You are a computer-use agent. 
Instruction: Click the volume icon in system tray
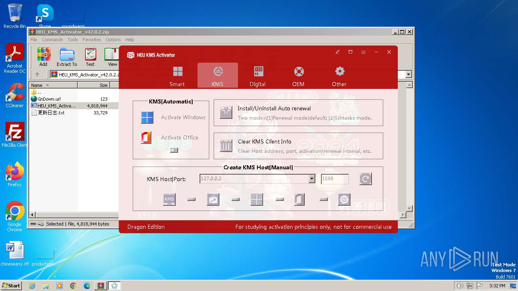(x=460, y=286)
